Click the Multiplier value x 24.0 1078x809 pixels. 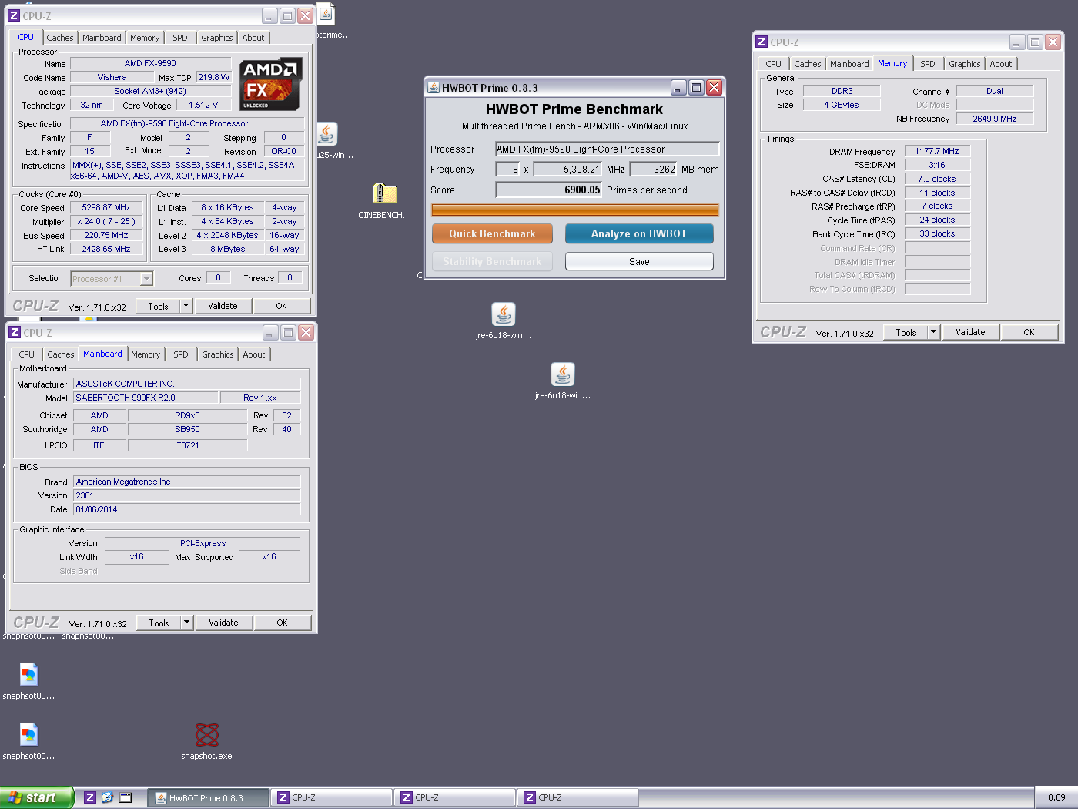click(106, 221)
